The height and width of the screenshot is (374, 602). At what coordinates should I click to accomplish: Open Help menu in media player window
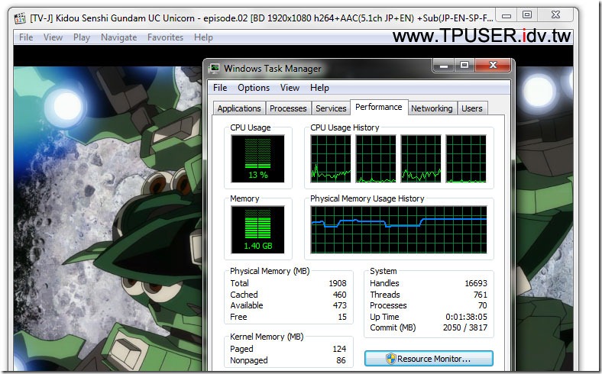point(203,37)
